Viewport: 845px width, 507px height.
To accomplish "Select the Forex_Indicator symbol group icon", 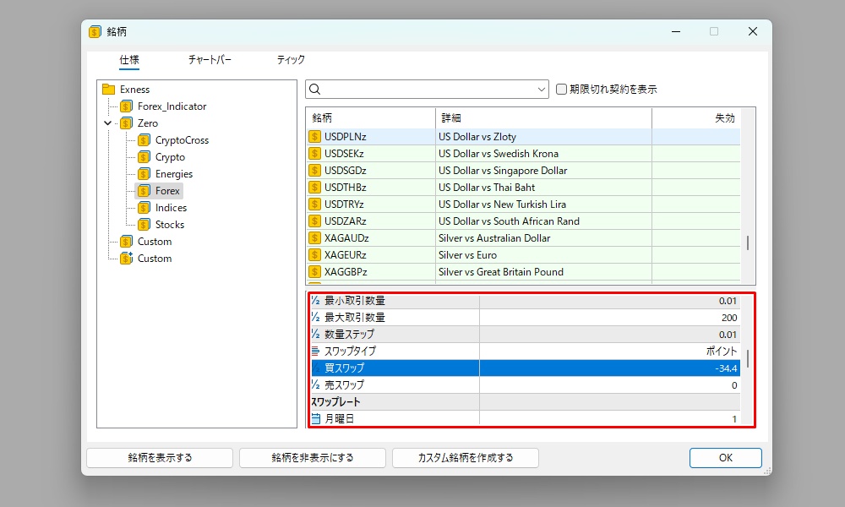I will click(x=127, y=106).
